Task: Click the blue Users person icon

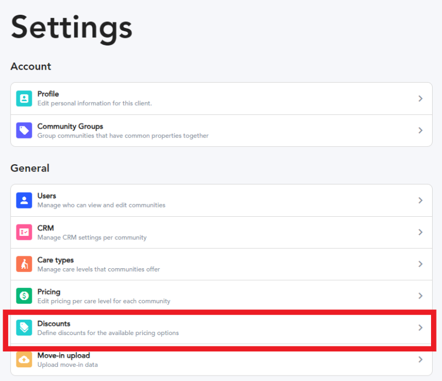Action: point(24,200)
